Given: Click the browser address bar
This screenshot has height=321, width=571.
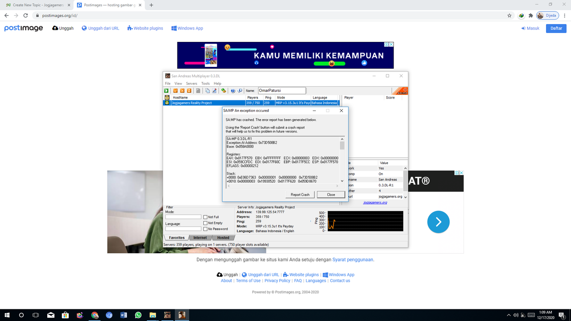Looking at the screenshot, I should point(268,15).
